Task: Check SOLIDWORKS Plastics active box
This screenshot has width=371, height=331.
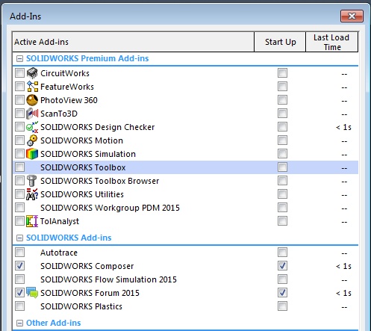Action: pos(19,306)
